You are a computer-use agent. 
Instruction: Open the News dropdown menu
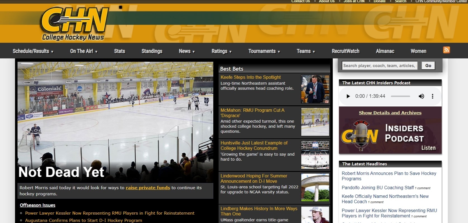[187, 51]
